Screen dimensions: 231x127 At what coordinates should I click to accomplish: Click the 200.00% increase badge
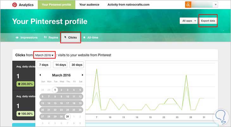click(x=25, y=84)
